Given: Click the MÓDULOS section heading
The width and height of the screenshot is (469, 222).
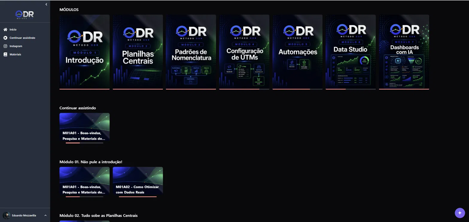Looking at the screenshot, I should [69, 10].
